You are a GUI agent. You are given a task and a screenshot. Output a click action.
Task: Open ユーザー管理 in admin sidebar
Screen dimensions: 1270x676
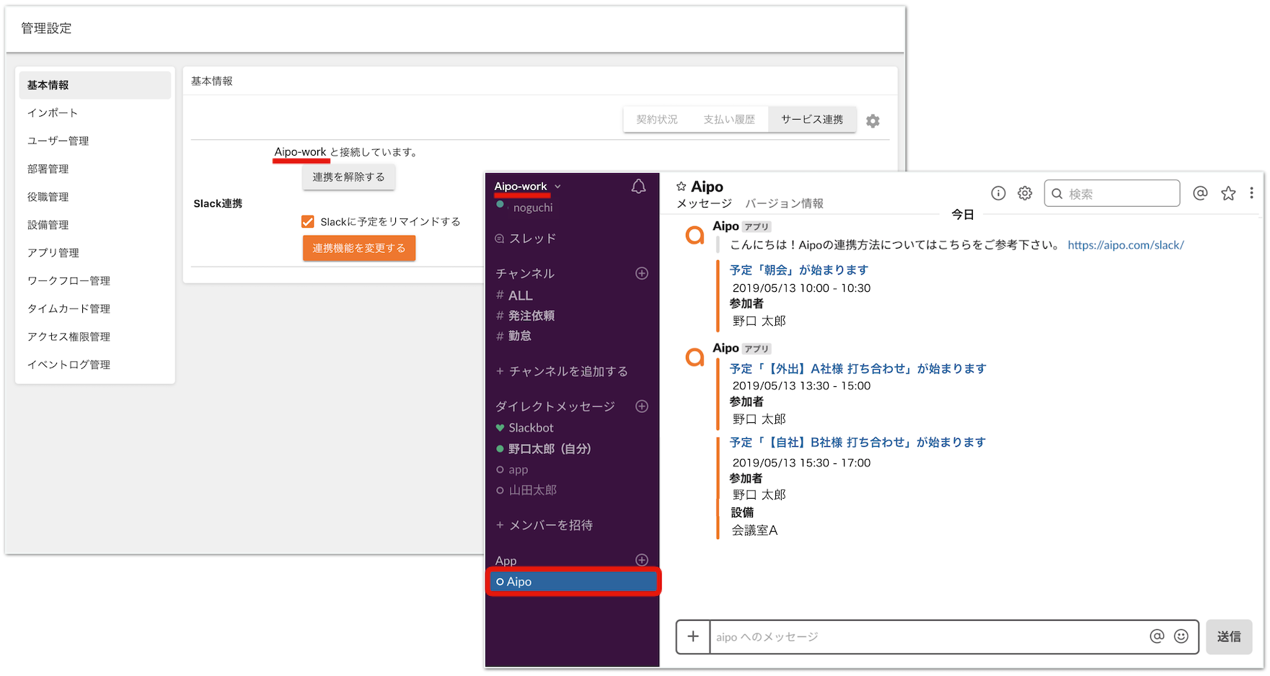(x=95, y=141)
